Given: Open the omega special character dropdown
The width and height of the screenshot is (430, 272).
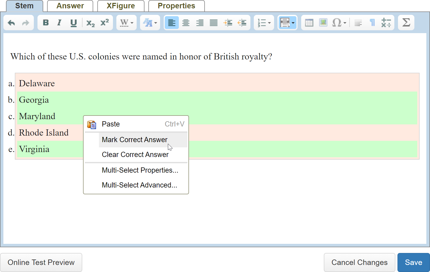Looking at the screenshot, I should click(339, 23).
